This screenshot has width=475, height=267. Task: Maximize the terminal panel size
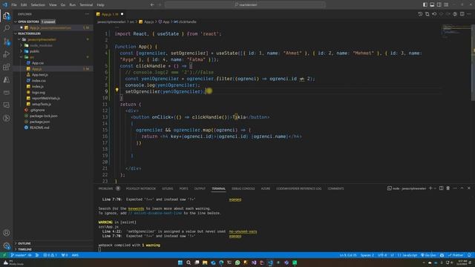tap(462, 188)
